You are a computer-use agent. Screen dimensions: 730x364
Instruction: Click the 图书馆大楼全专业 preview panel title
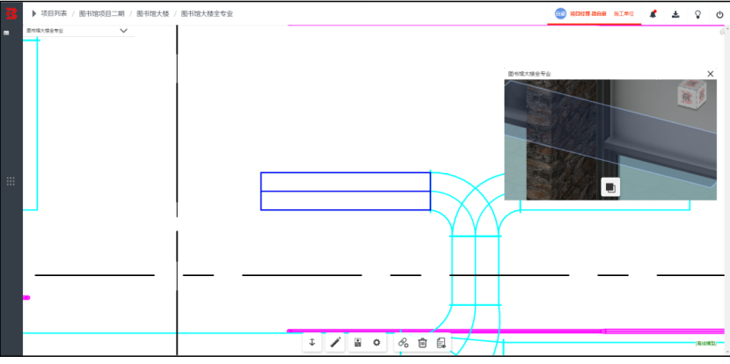(x=529, y=74)
